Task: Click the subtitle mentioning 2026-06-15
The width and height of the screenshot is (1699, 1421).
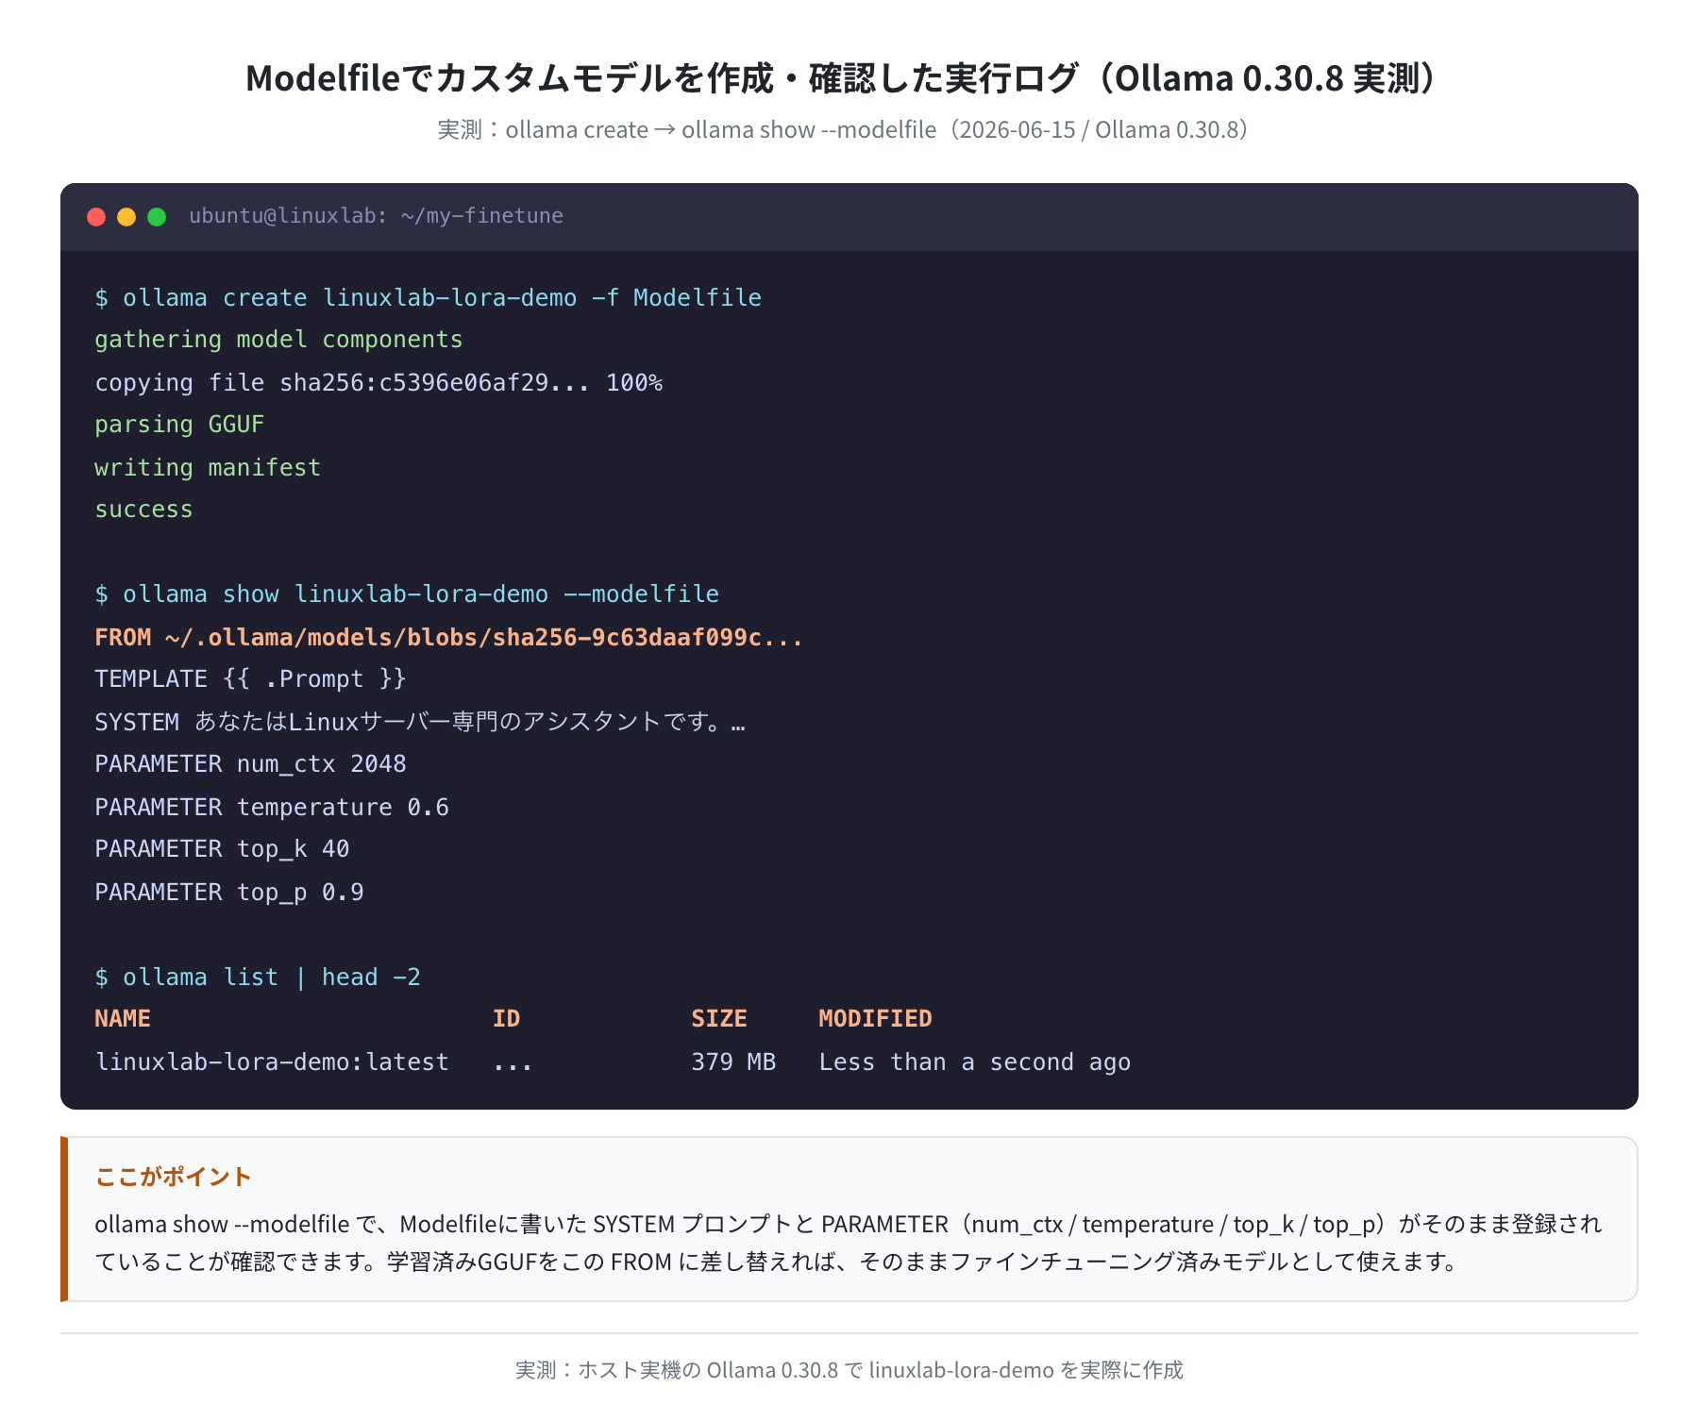Action: pyautogui.click(x=845, y=129)
